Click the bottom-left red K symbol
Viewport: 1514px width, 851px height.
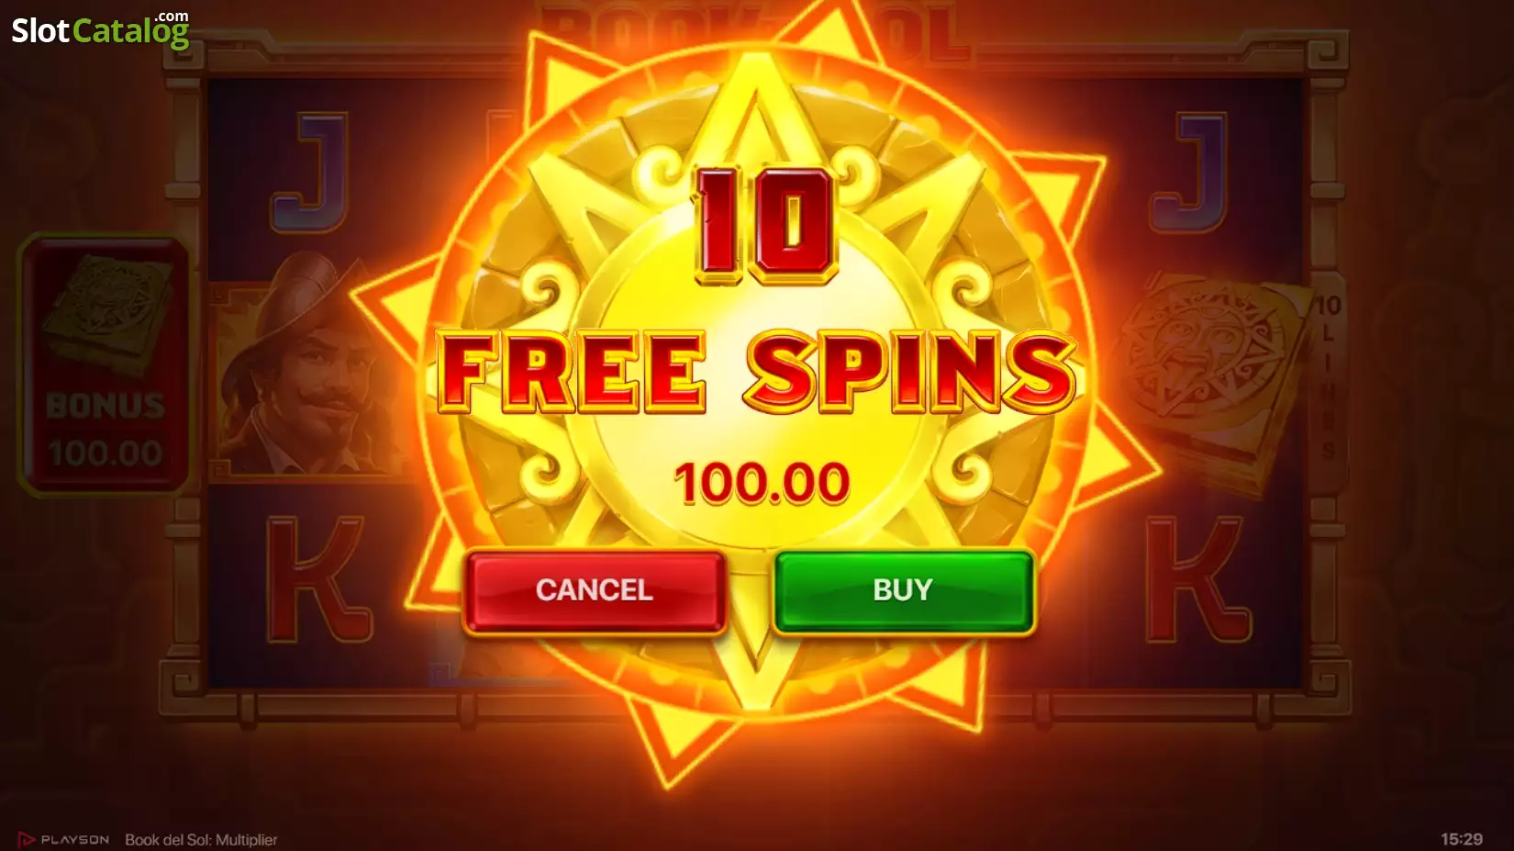[318, 579]
